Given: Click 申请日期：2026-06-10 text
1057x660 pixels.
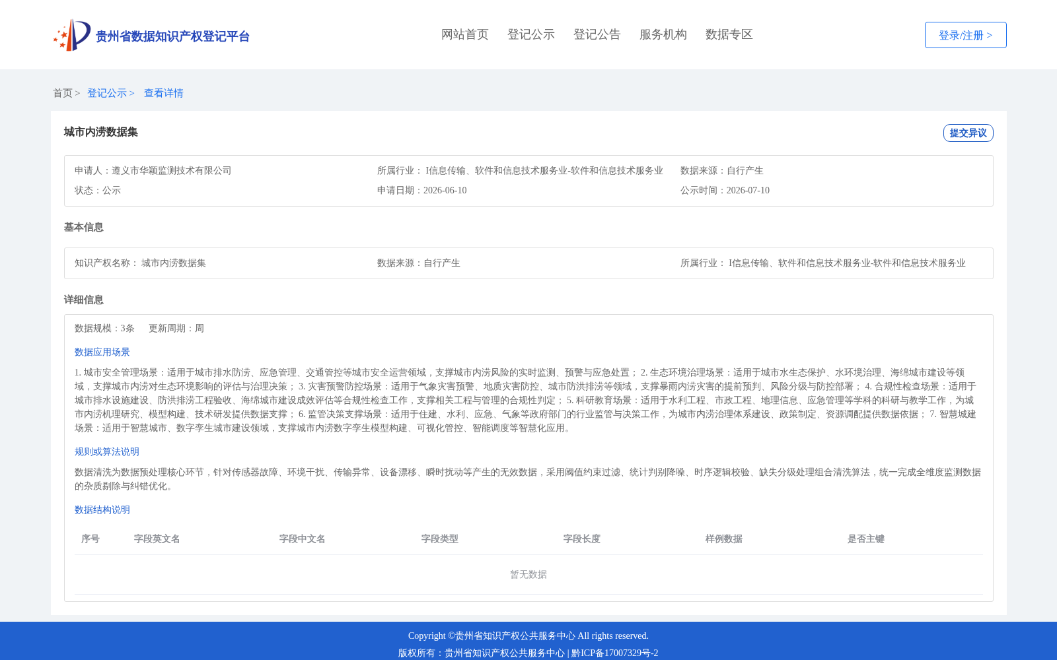Looking at the screenshot, I should click(x=422, y=190).
